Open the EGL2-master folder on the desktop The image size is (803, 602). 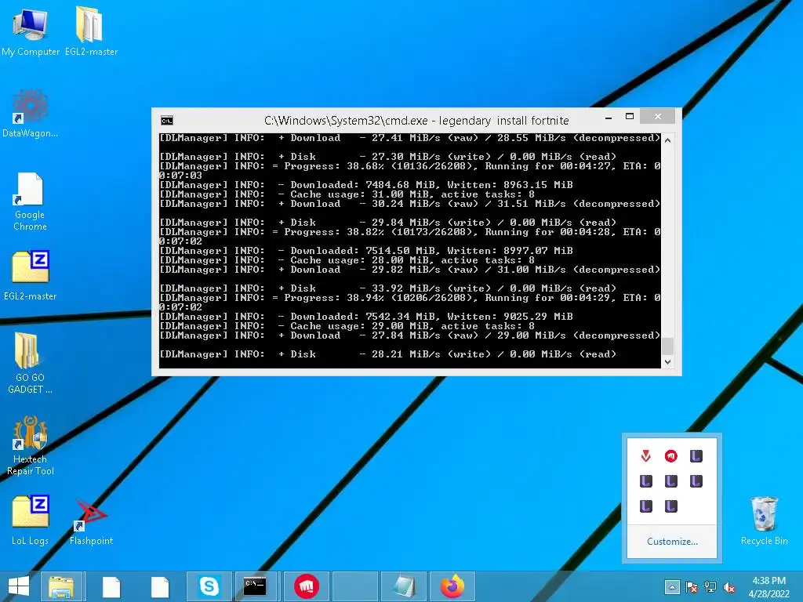(91, 31)
